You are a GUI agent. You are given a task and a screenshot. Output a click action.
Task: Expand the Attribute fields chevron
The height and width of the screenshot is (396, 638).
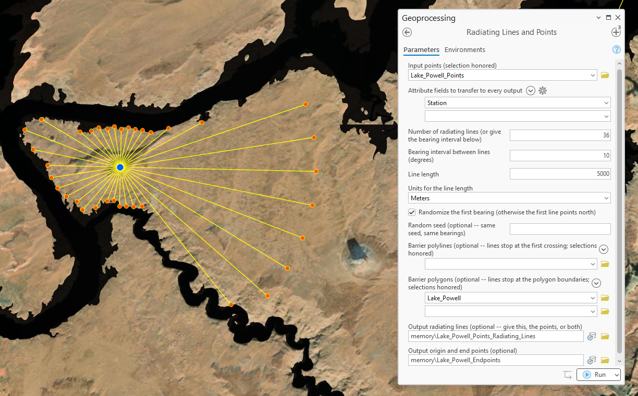(x=531, y=91)
